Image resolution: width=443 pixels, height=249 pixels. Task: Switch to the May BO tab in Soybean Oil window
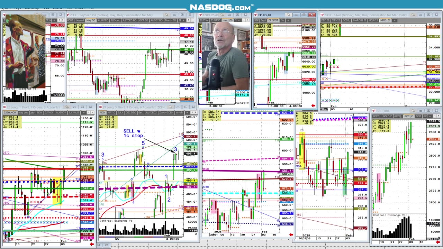[91, 20]
